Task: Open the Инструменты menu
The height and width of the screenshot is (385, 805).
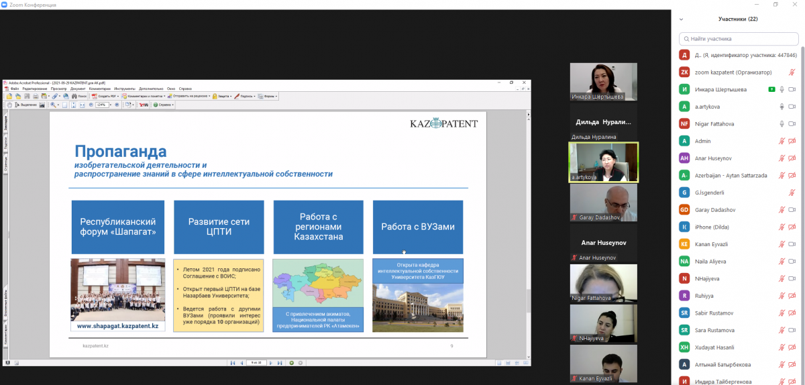Action: (x=125, y=89)
